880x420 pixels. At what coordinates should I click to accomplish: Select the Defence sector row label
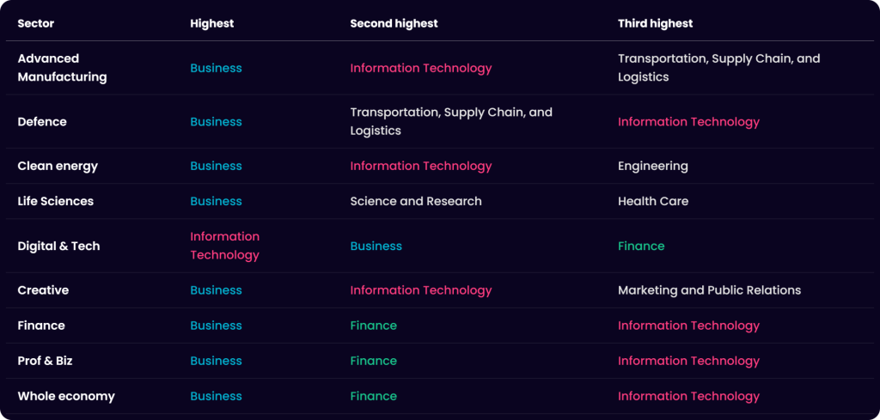click(42, 122)
